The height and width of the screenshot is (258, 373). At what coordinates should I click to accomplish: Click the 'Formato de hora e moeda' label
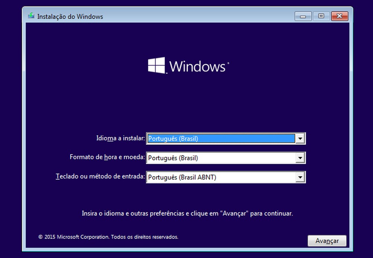point(107,157)
